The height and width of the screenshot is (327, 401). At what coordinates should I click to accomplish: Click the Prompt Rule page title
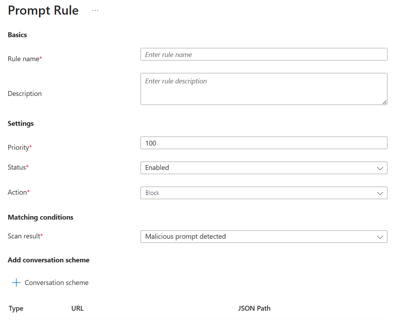coord(43,11)
